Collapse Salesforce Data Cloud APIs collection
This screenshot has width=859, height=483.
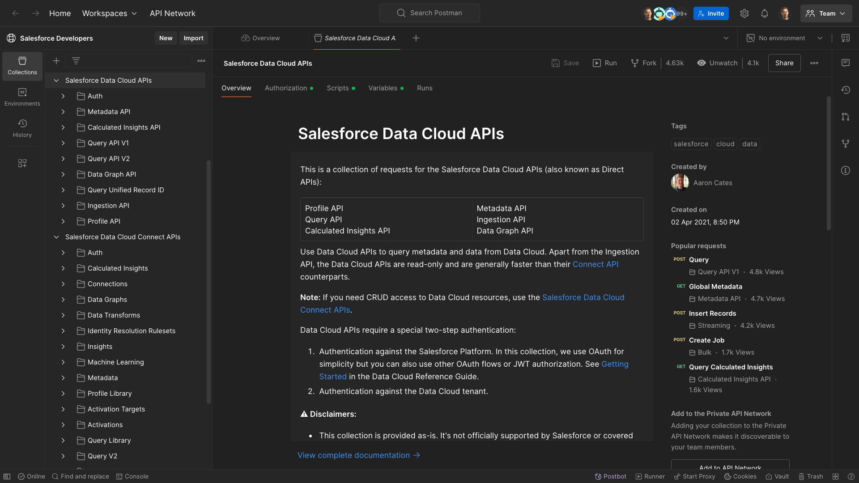[x=56, y=80]
